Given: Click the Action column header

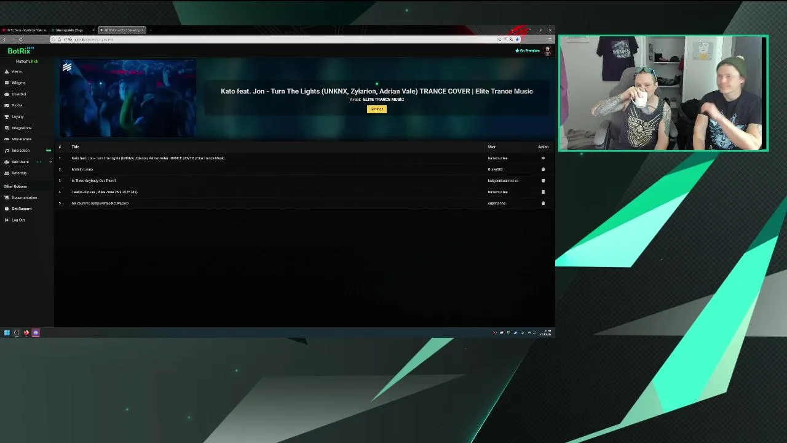Looking at the screenshot, I should point(543,147).
